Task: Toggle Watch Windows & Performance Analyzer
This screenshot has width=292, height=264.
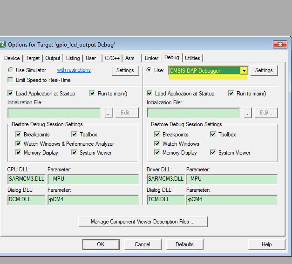Action: (18, 143)
